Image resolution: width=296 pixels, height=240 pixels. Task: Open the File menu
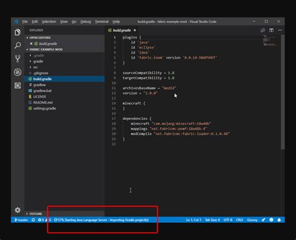coord(25,22)
